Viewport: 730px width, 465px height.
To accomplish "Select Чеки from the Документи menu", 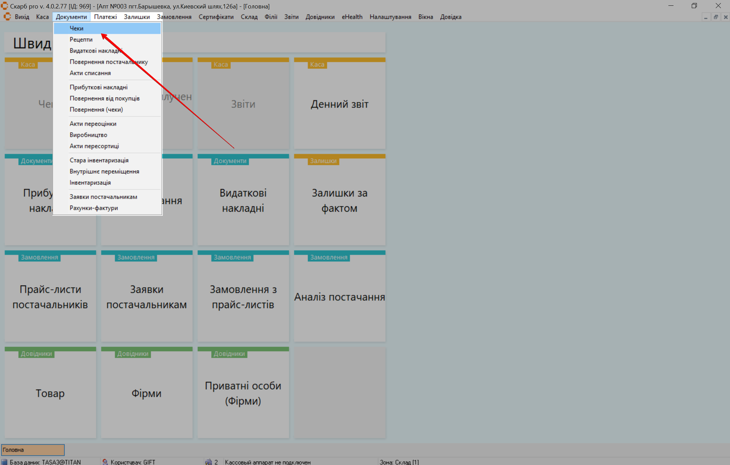I will pyautogui.click(x=76, y=28).
